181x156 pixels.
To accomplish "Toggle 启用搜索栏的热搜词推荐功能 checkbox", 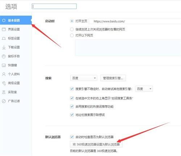I will (x=72, y=106).
